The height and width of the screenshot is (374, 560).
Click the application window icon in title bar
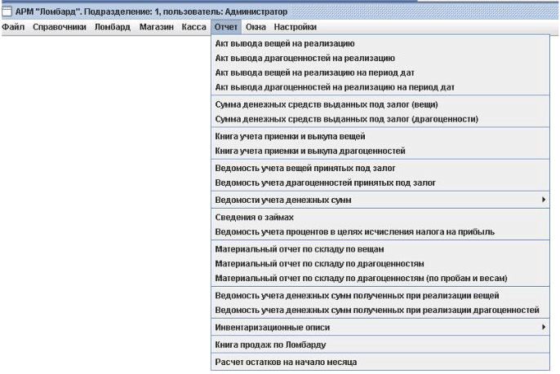tap(7, 11)
